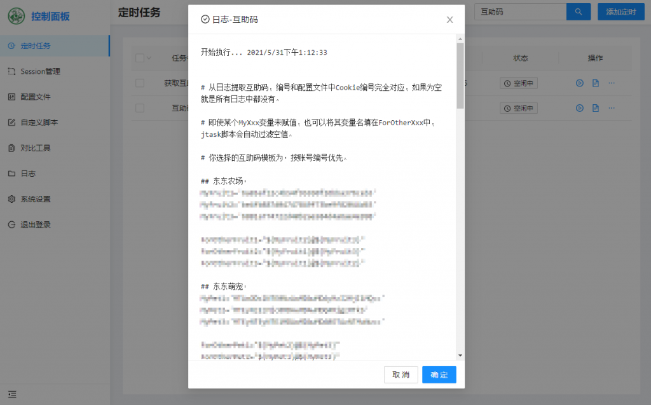Collapse sidebar using bottom-left menu icon
The width and height of the screenshot is (651, 405).
(12, 394)
